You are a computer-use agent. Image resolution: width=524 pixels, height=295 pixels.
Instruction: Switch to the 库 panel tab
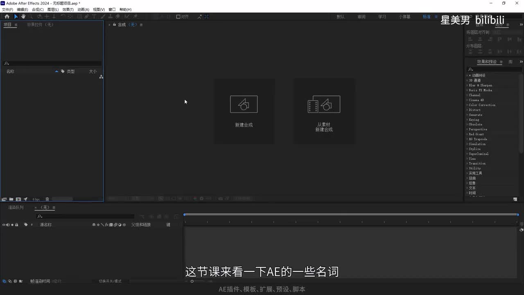[x=510, y=62]
